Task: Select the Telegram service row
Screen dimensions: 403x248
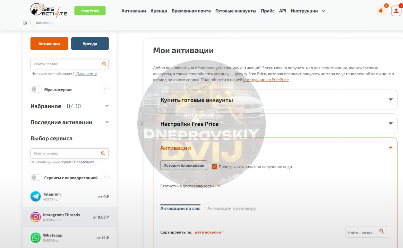Action: (x=70, y=197)
